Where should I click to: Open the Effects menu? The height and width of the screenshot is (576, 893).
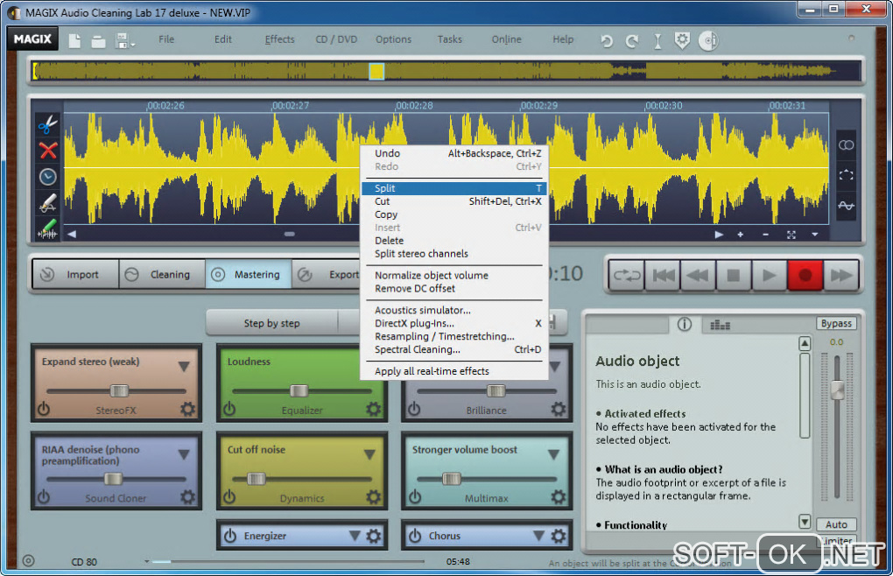pos(279,39)
